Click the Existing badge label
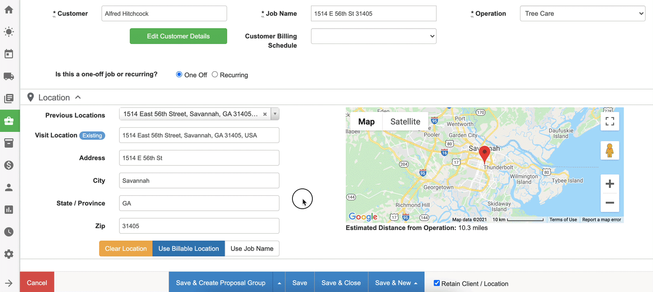Viewport: 653px width, 292px height. pyautogui.click(x=92, y=136)
